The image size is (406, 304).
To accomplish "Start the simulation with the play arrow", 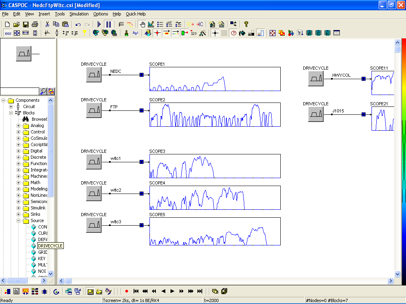I will [x=99, y=24].
